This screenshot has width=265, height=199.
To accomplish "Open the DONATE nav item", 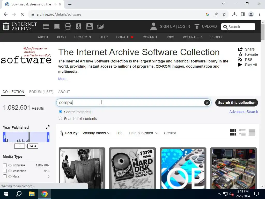I will click(125, 37).
